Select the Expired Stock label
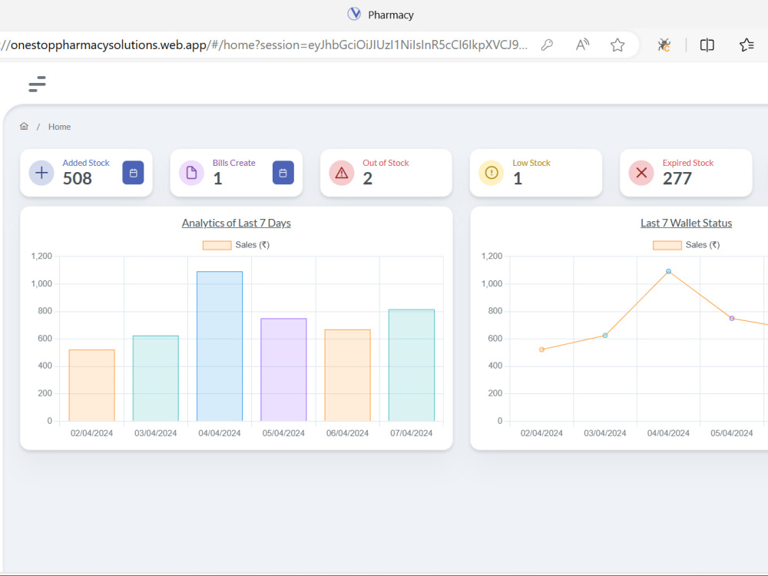 click(687, 163)
